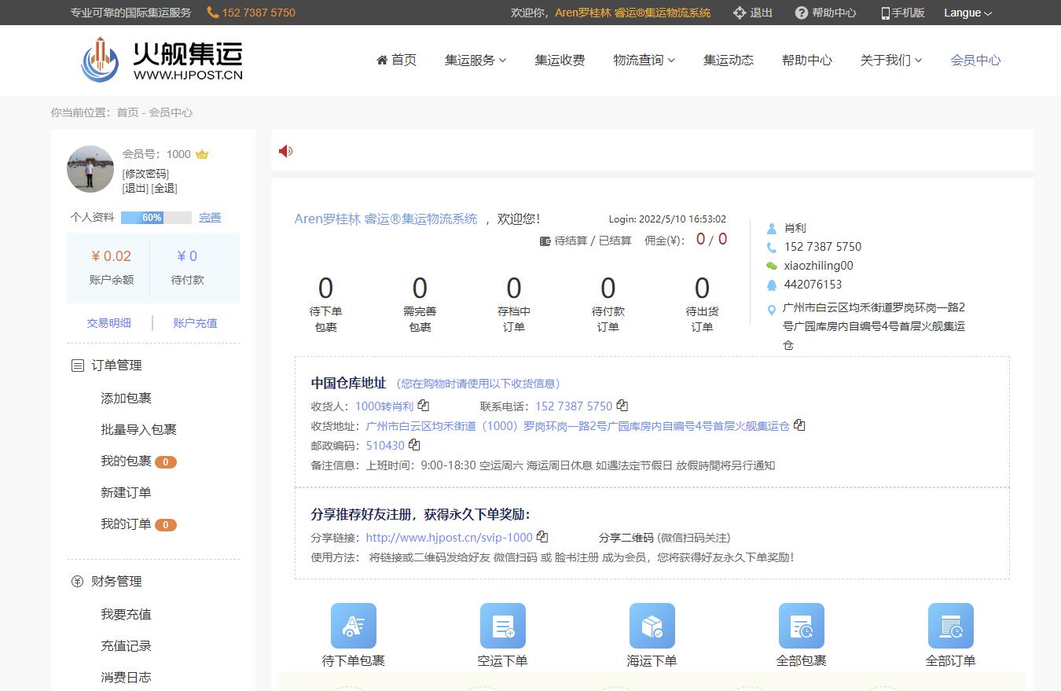The image size is (1061, 691).
Task: Click the 60% profile progress bar
Action: click(156, 218)
